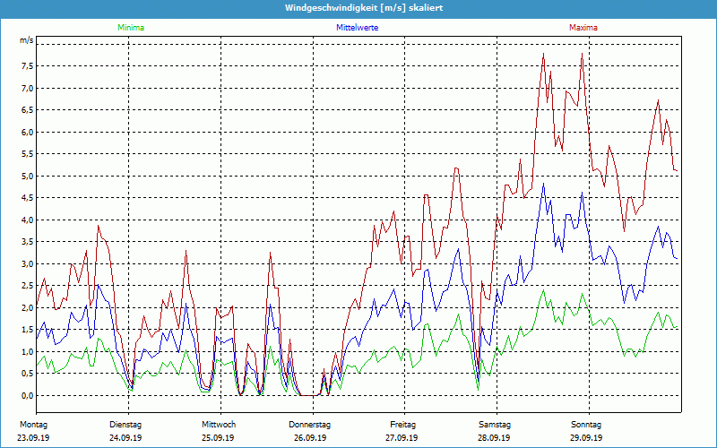
Task: Click the green Minima legend label
Action: (x=131, y=28)
